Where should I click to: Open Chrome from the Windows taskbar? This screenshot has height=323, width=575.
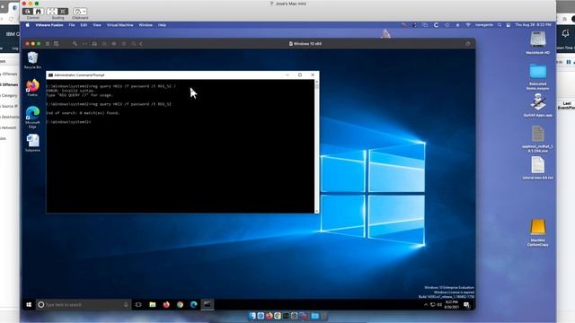180,305
